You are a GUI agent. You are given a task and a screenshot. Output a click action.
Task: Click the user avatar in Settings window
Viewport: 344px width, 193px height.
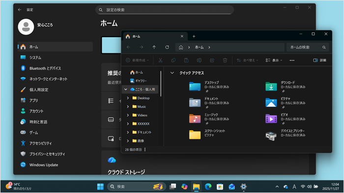tap(26, 26)
